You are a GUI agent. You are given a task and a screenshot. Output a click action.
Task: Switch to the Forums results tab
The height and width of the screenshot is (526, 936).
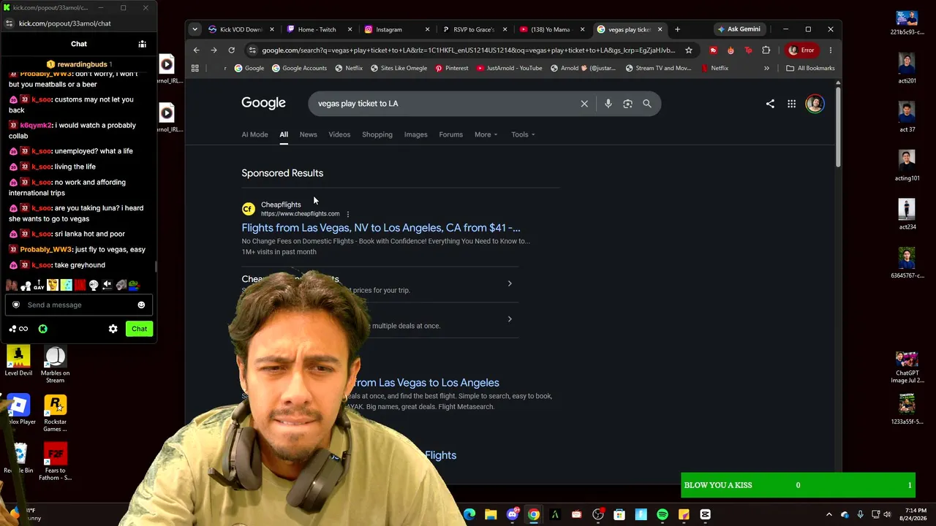tap(450, 134)
